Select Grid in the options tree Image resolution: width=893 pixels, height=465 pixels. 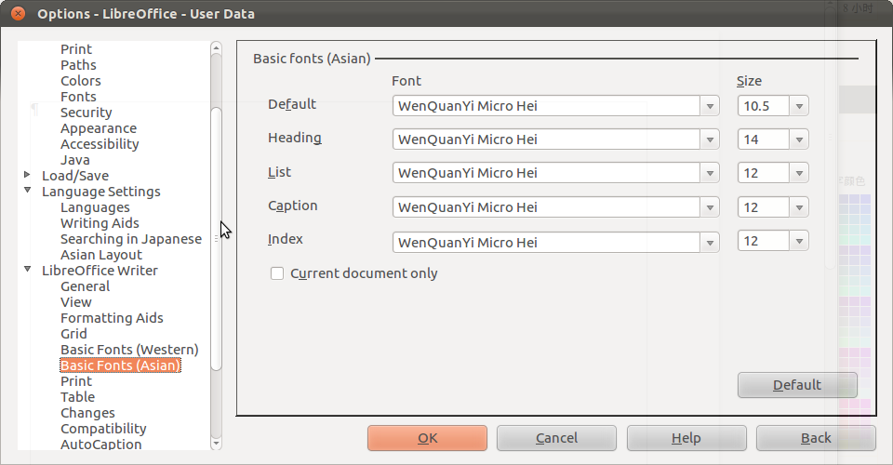74,334
